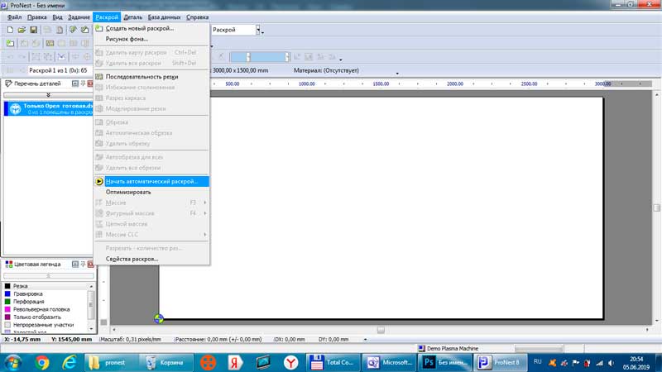This screenshot has width=662, height=372.
Task: Switch to Корзина taskbar window
Action: (166, 362)
